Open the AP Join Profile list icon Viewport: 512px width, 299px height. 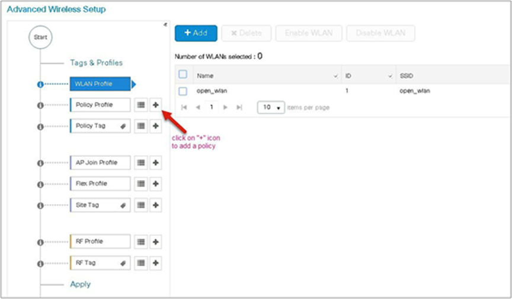[x=141, y=163]
